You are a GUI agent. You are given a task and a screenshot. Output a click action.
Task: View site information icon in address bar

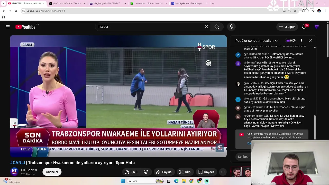pyautogui.click(x=23, y=11)
